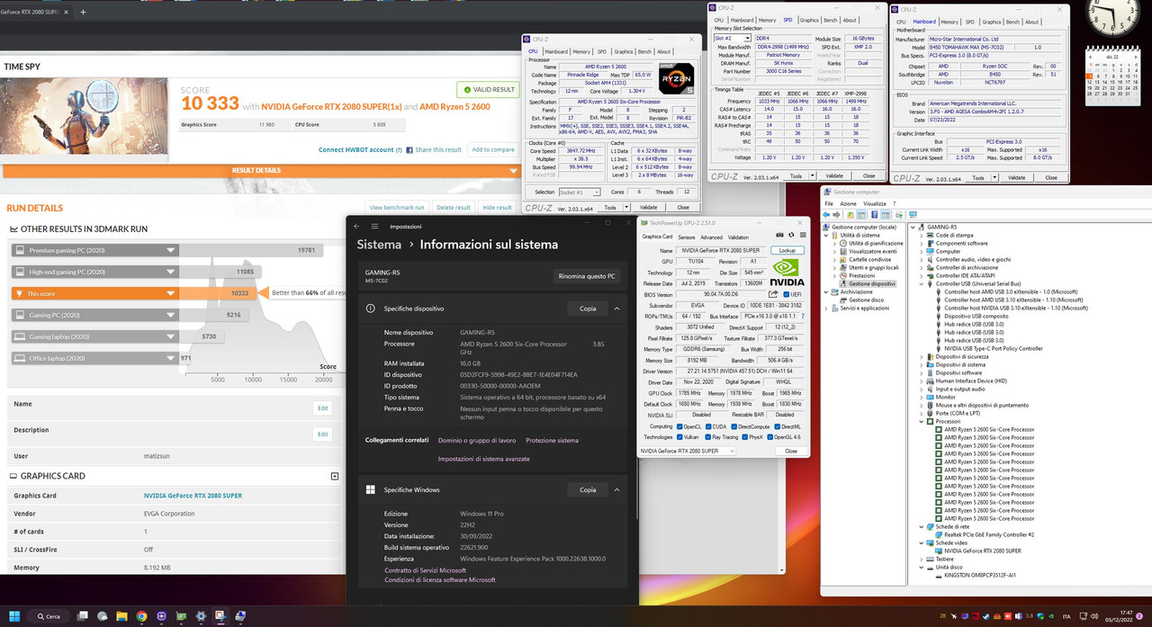
Task: Collapse the Processori tree node
Action: (922, 421)
